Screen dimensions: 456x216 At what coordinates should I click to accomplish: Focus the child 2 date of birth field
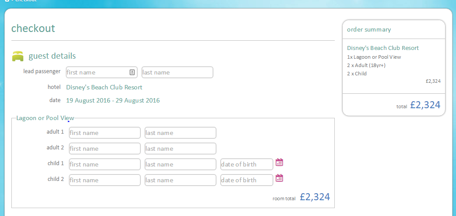click(x=246, y=180)
